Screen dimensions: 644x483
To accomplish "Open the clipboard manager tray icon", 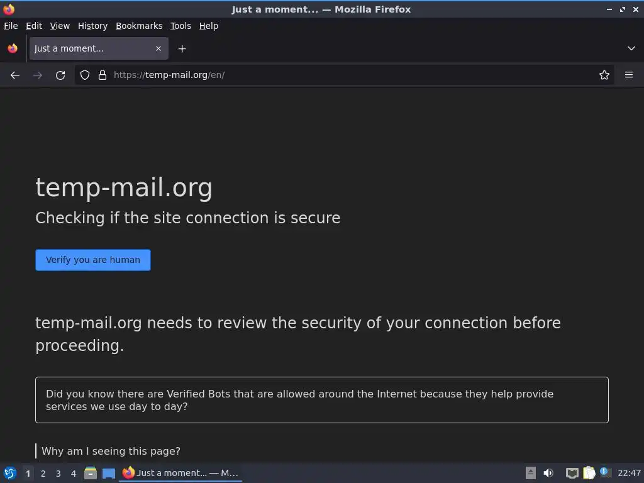I will [x=589, y=473].
